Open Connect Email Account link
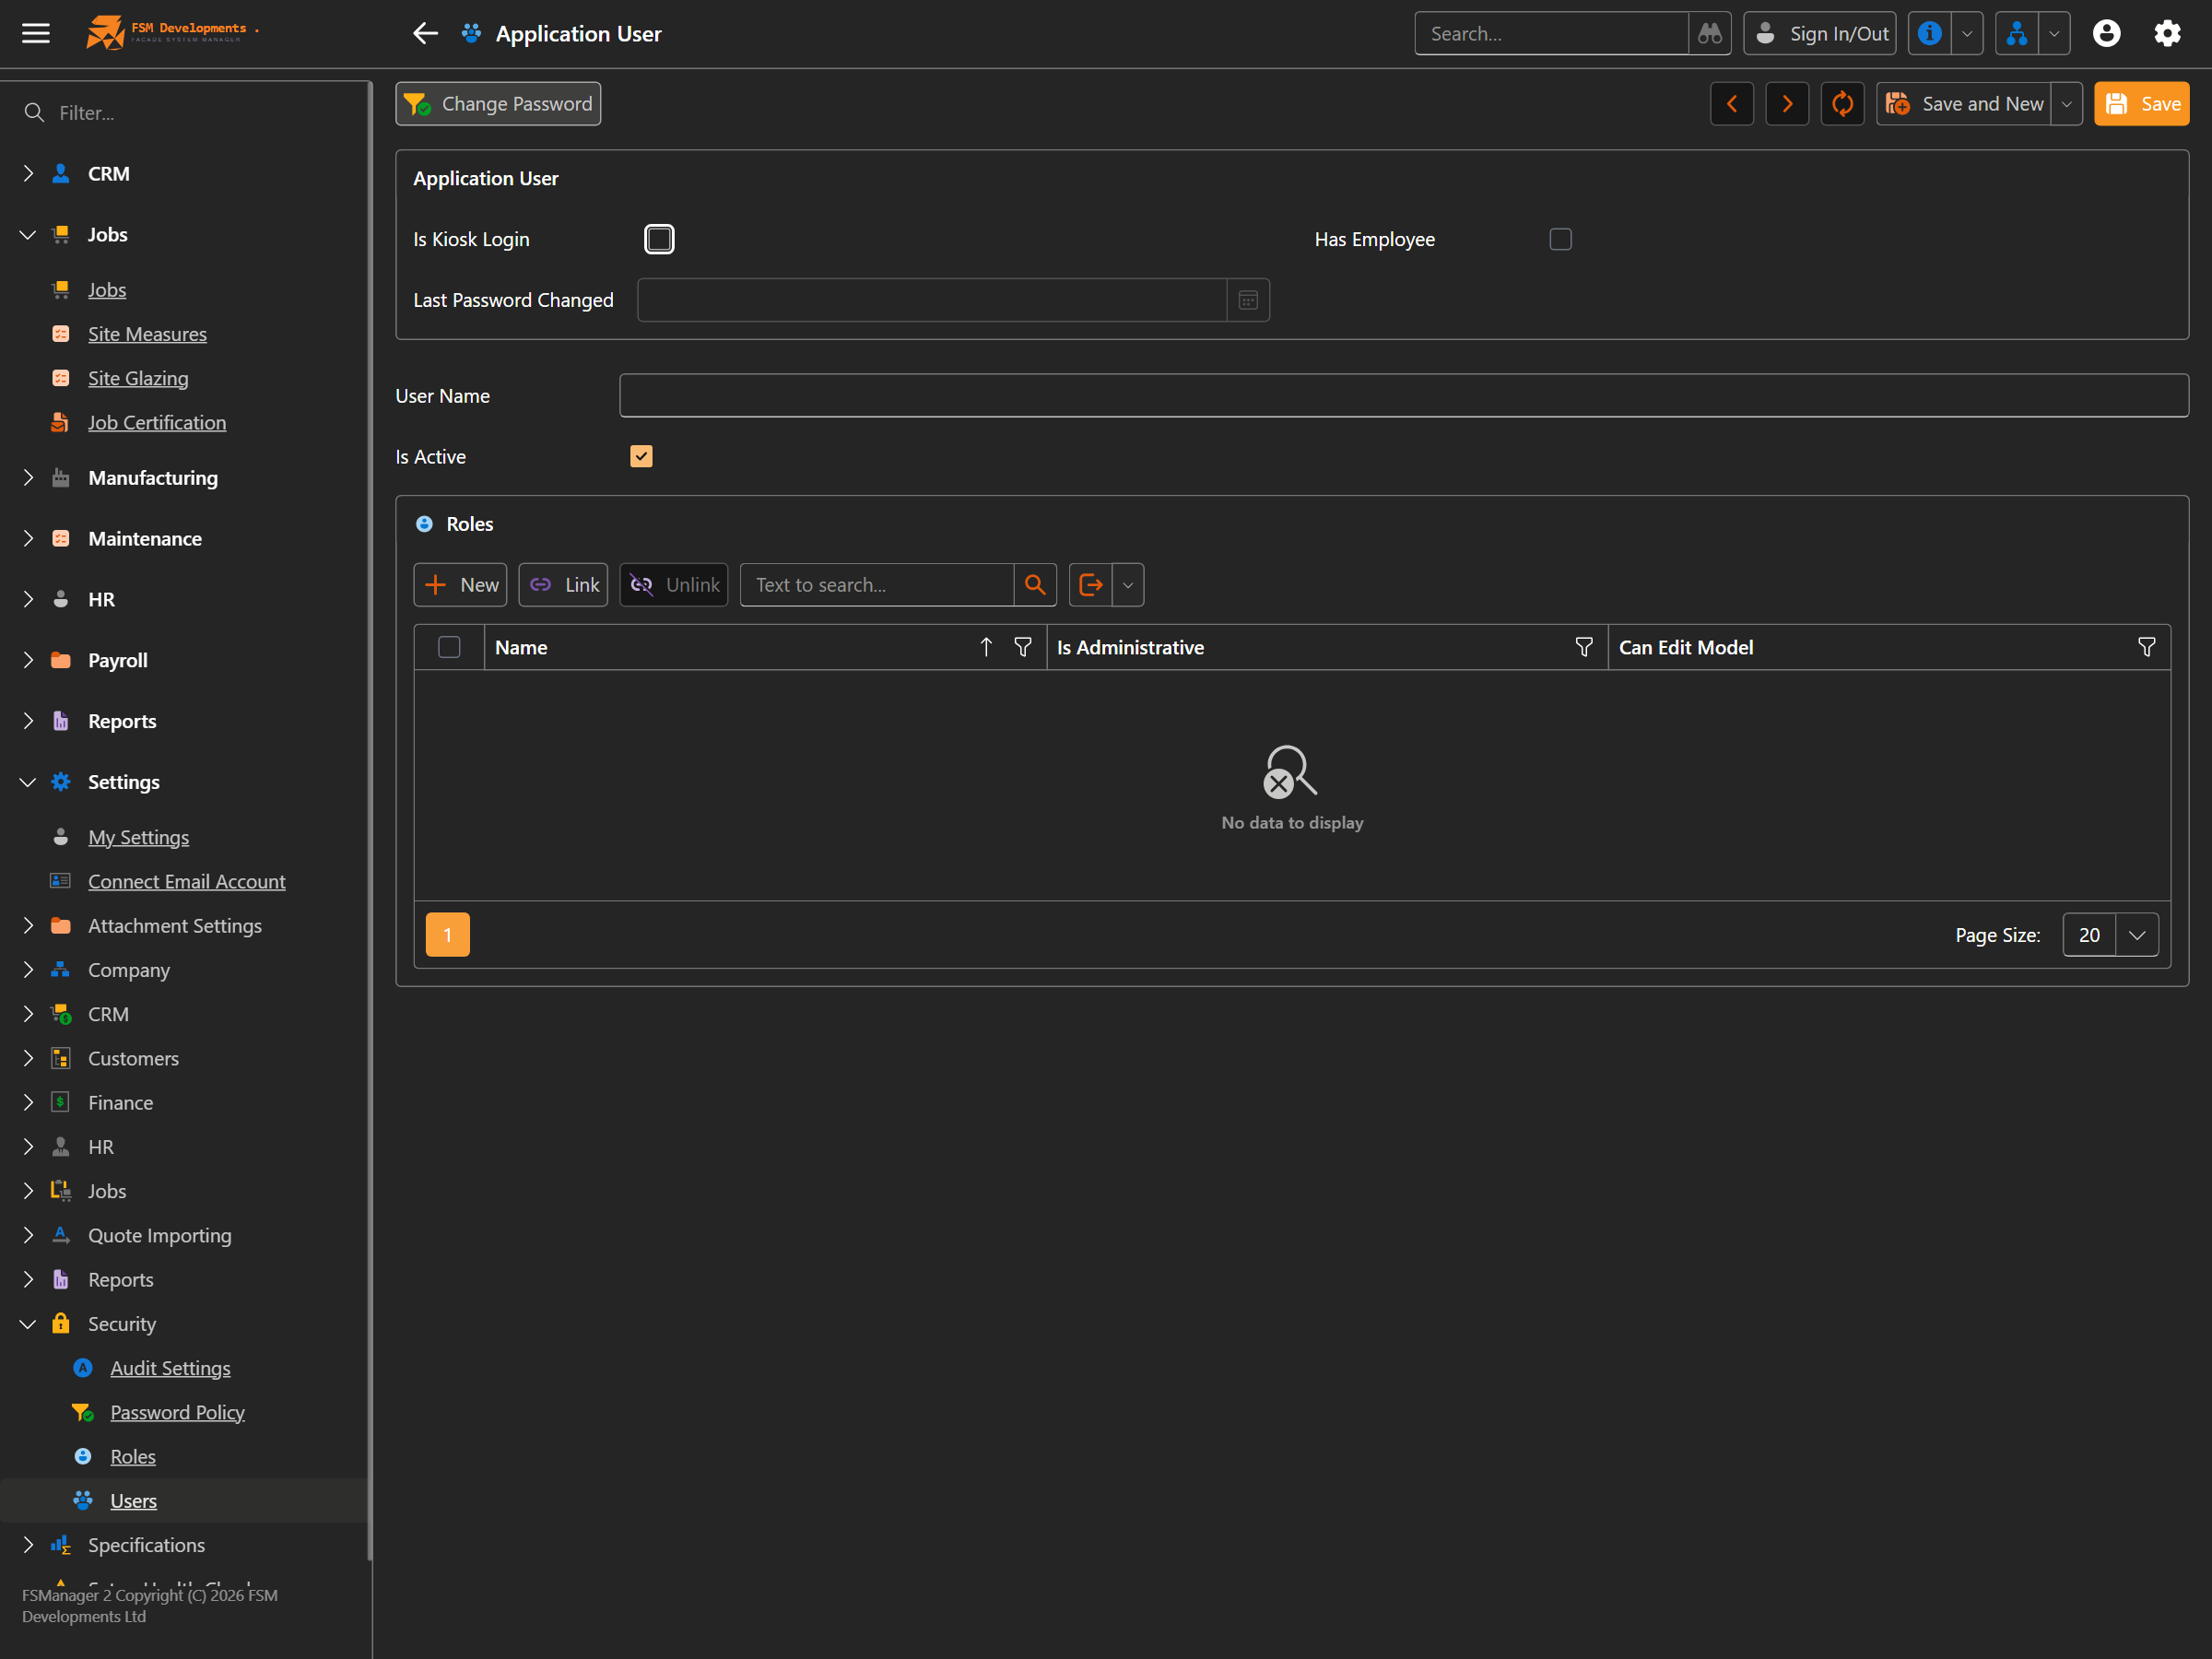 coord(187,881)
